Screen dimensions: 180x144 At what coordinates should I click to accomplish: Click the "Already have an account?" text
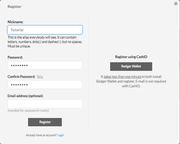click(41, 135)
